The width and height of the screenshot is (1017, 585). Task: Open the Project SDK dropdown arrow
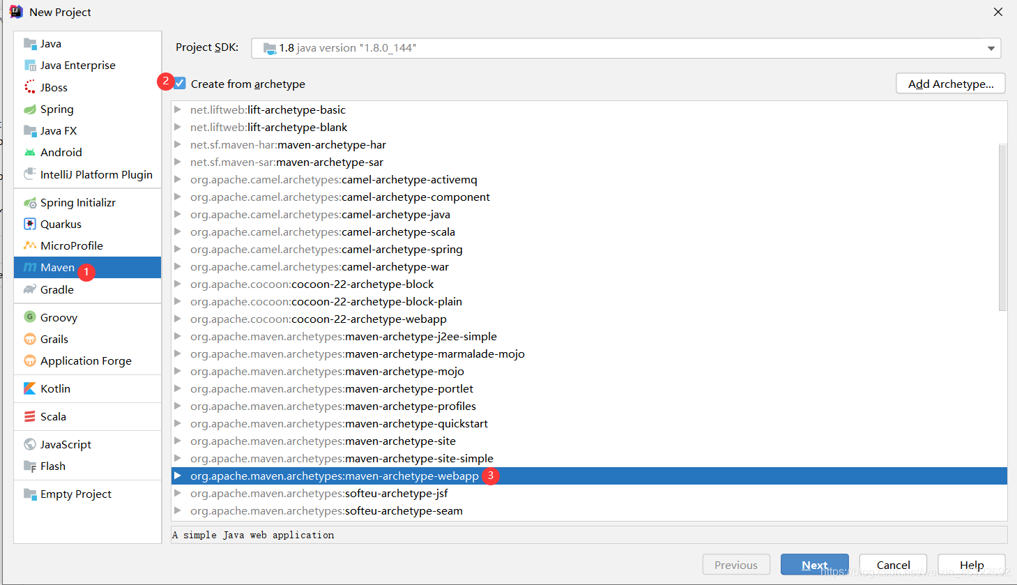(x=991, y=48)
